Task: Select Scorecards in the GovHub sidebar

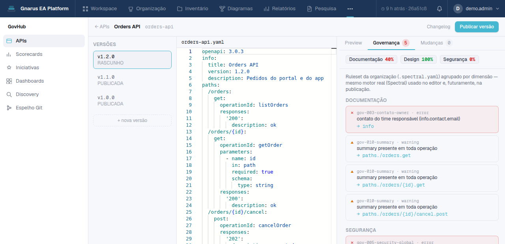Action: 44,54
